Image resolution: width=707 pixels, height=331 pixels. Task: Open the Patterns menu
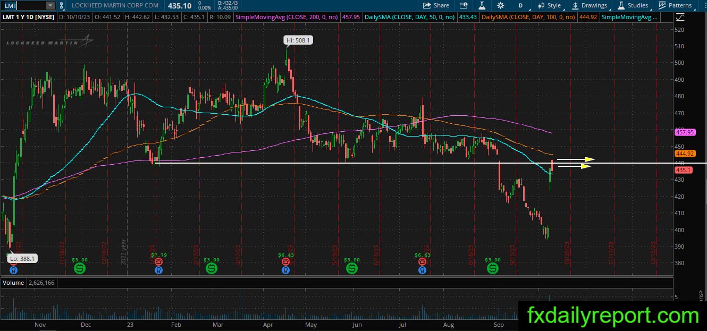(x=675, y=5)
